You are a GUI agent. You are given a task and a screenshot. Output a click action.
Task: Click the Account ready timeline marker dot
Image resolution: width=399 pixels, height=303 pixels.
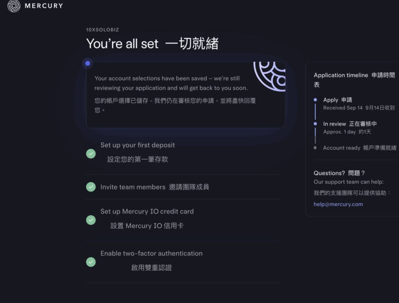point(315,148)
